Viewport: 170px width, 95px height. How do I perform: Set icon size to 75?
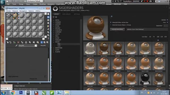pyautogui.click(x=154, y=37)
